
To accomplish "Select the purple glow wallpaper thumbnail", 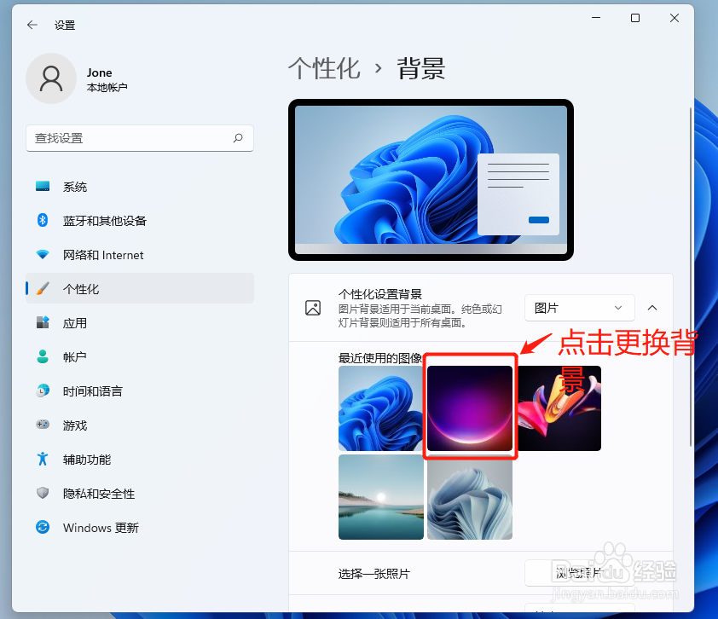I will tap(469, 408).
